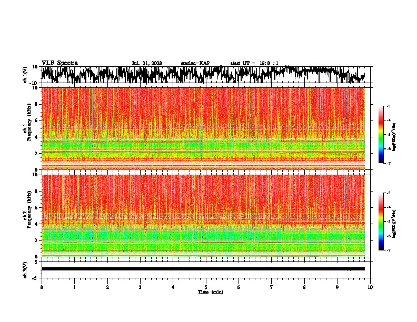This screenshot has width=417, height=322.
Task: Click the ch.2 color scale bar
Action: [x=381, y=222]
